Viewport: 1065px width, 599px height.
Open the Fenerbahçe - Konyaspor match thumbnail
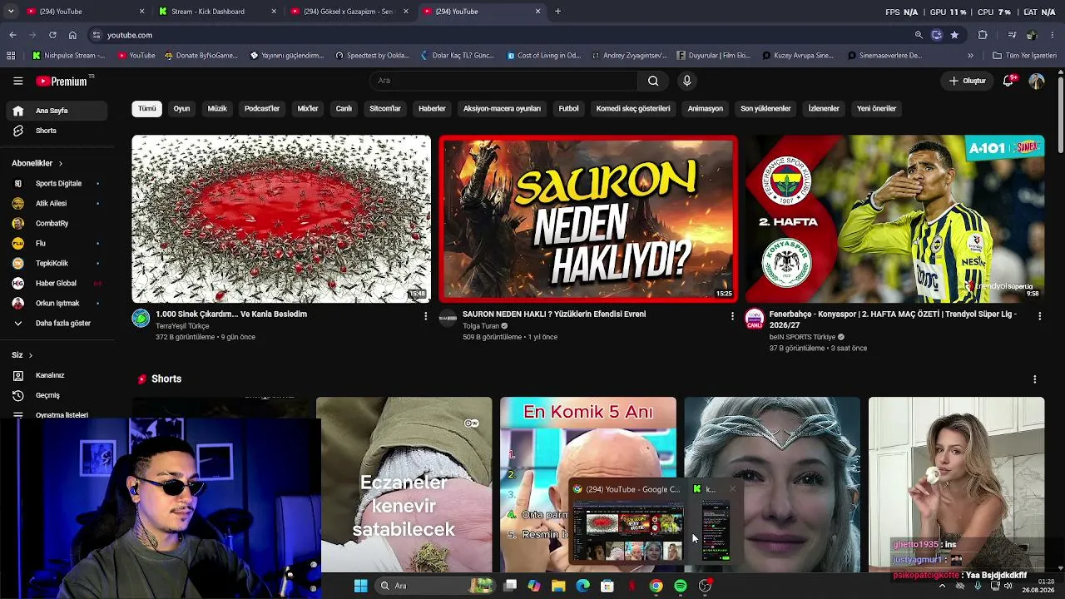[x=894, y=219]
